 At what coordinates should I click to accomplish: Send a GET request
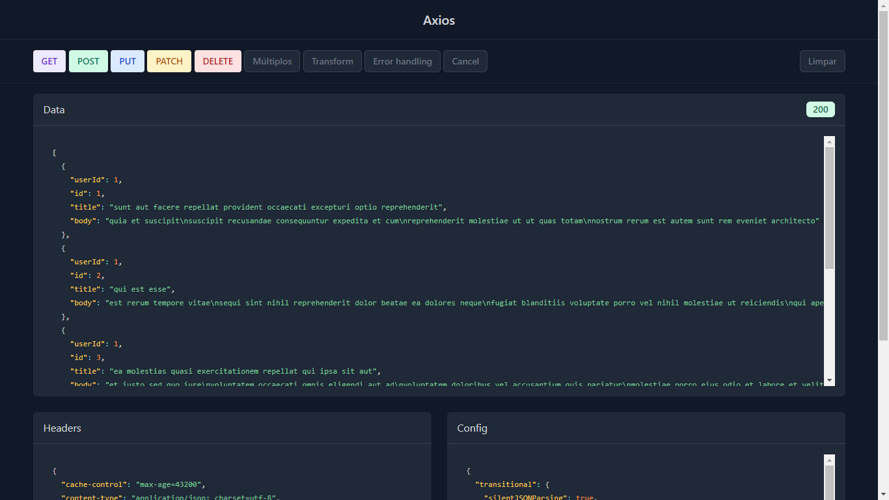pos(49,61)
